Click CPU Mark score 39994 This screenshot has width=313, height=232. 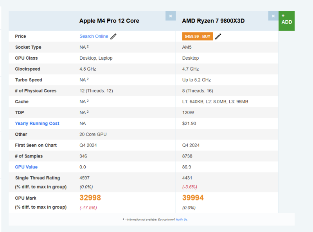193,198
